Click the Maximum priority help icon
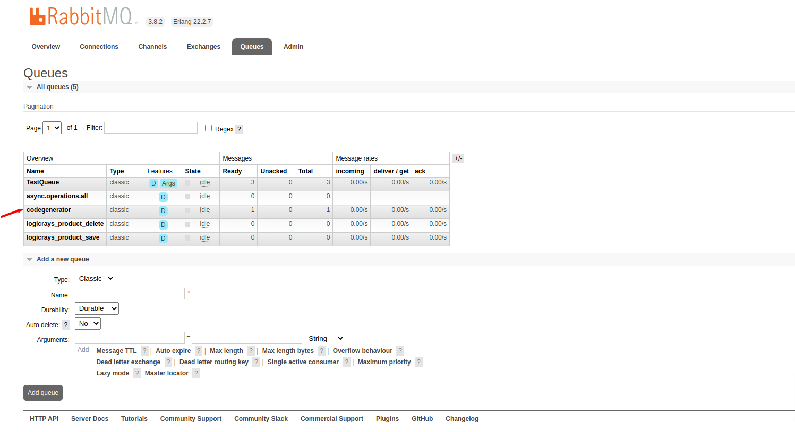The height and width of the screenshot is (432, 795). click(419, 362)
